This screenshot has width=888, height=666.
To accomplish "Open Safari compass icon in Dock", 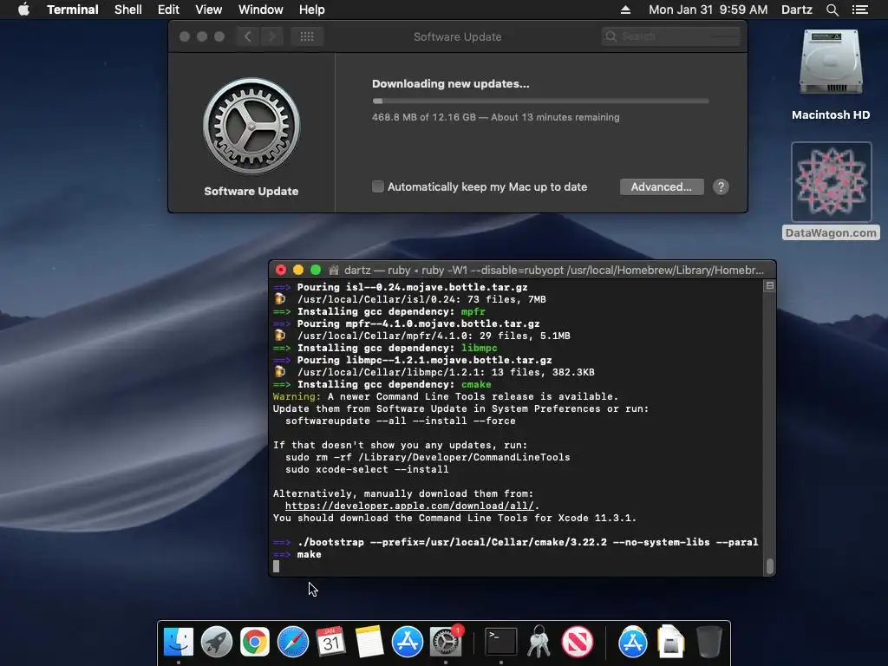I will pos(293,642).
